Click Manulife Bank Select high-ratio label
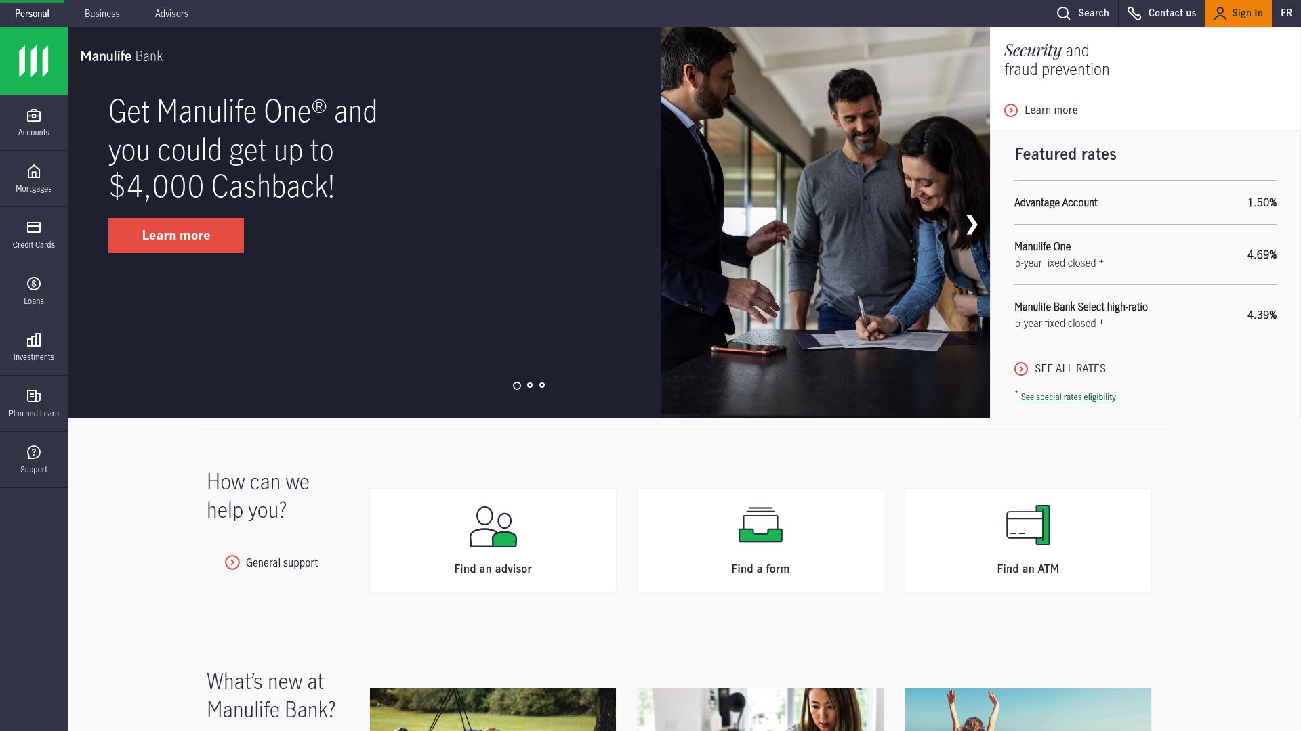 point(1081,307)
